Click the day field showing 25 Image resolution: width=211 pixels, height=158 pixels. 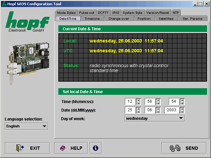(130, 110)
